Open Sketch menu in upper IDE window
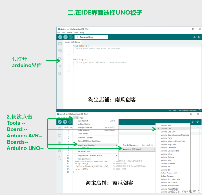The width and height of the screenshot is (202, 195). coord(69,33)
